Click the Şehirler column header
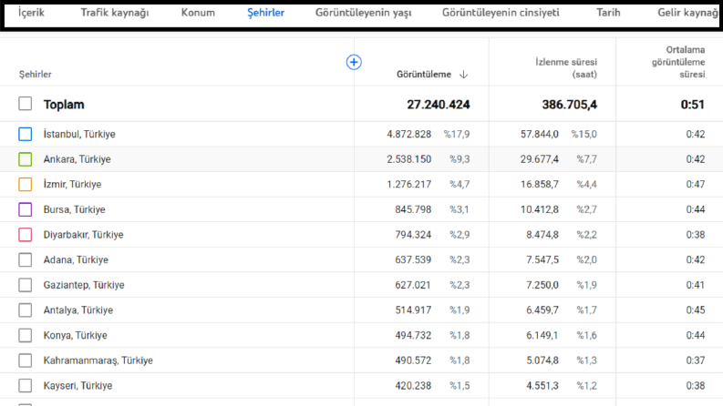This screenshot has width=723, height=406. (x=35, y=75)
